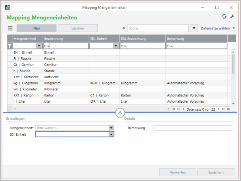Click the EDI-Bezeichnung column filter field
Viewport: 241px width, 181px height.
tap(145, 46)
